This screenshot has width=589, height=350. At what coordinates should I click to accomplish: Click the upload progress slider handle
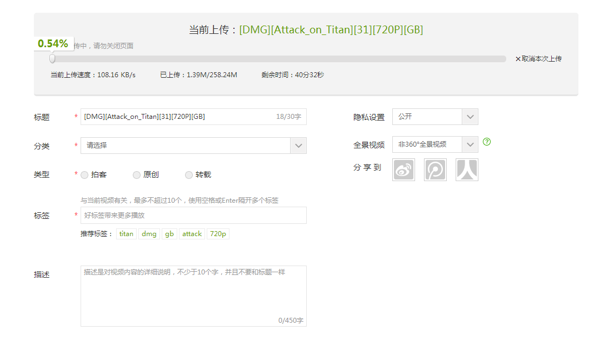(x=52, y=58)
